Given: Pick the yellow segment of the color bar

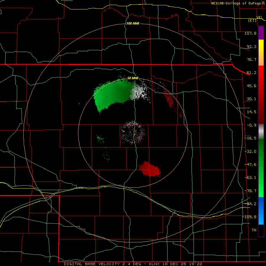Looking at the screenshot, I should tap(261, 46).
